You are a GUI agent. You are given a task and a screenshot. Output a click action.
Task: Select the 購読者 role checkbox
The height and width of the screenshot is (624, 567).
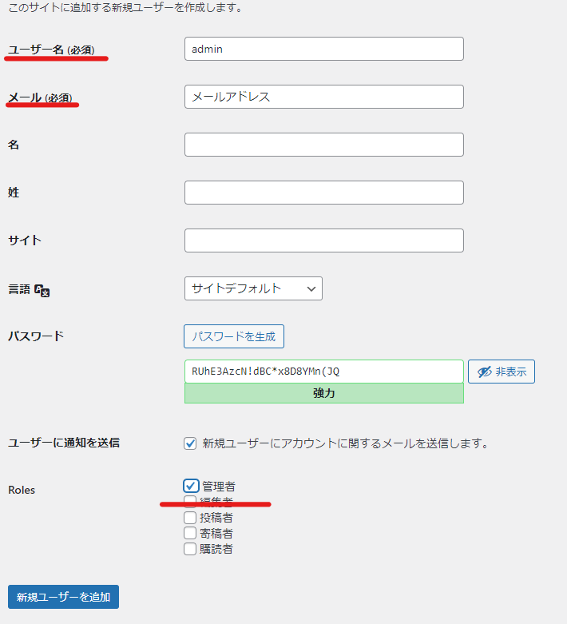(190, 549)
